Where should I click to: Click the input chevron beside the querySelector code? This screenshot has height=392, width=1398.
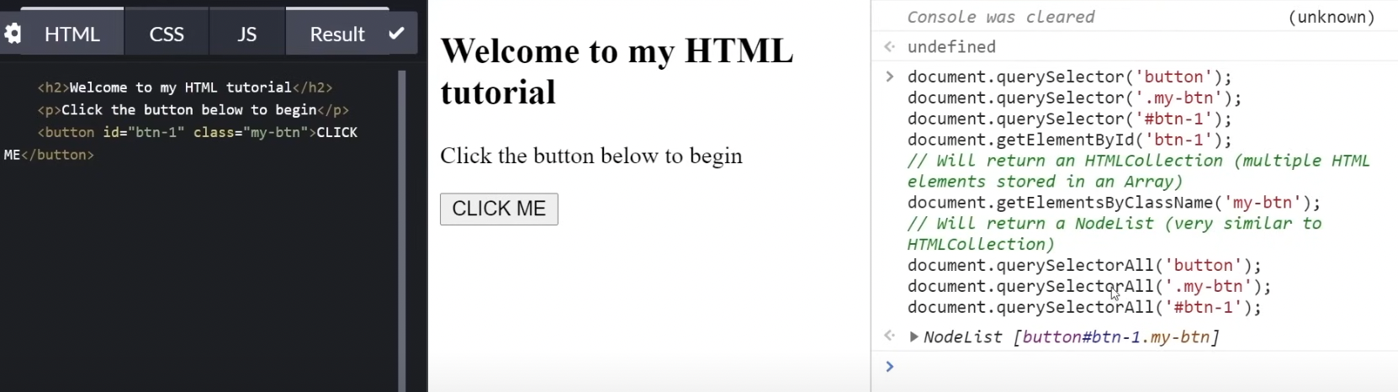889,77
